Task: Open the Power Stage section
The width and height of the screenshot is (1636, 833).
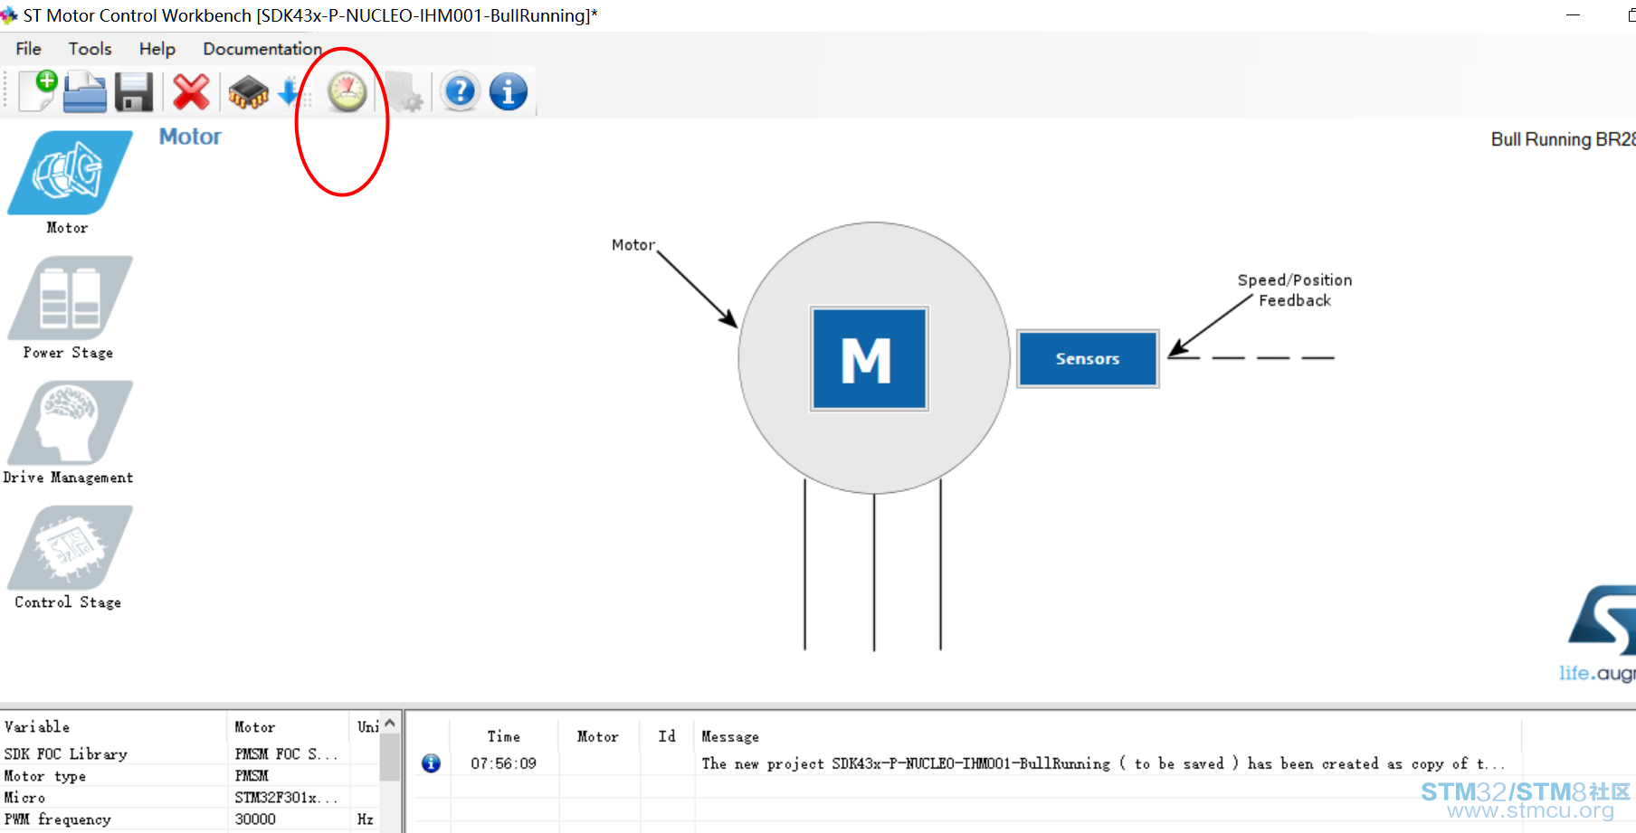Action: pos(69,308)
